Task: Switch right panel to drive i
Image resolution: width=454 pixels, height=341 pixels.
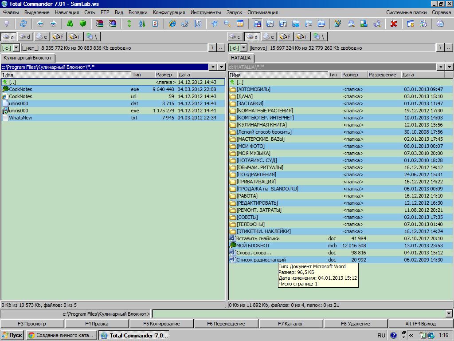Action: point(302,37)
